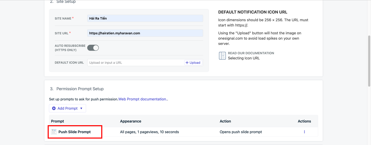371x145 pixels.
Task: Click the Read Our Documentation heading
Action: tap(251, 53)
